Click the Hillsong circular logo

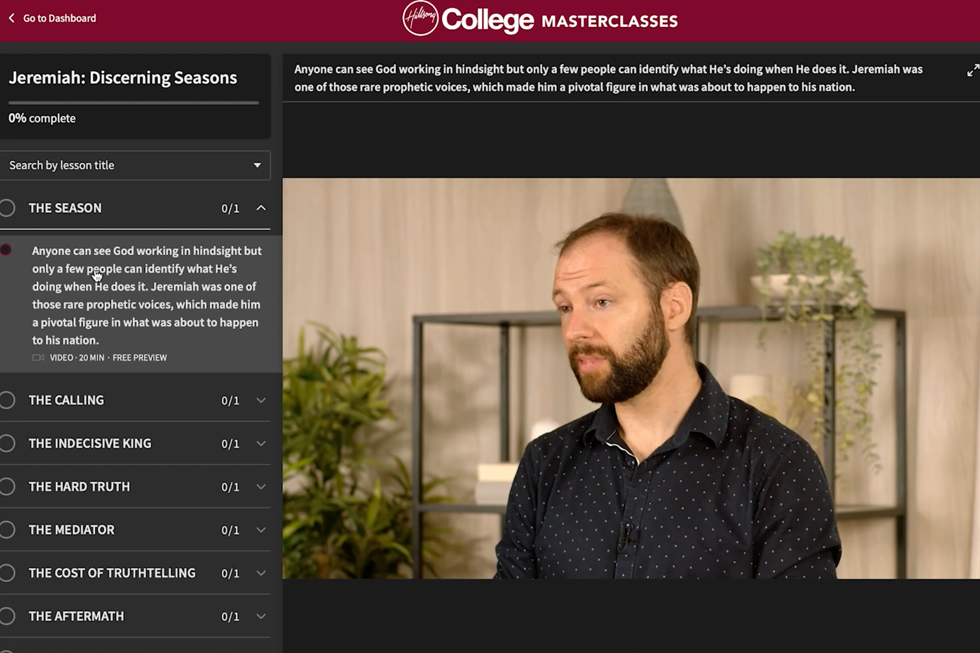click(420, 18)
